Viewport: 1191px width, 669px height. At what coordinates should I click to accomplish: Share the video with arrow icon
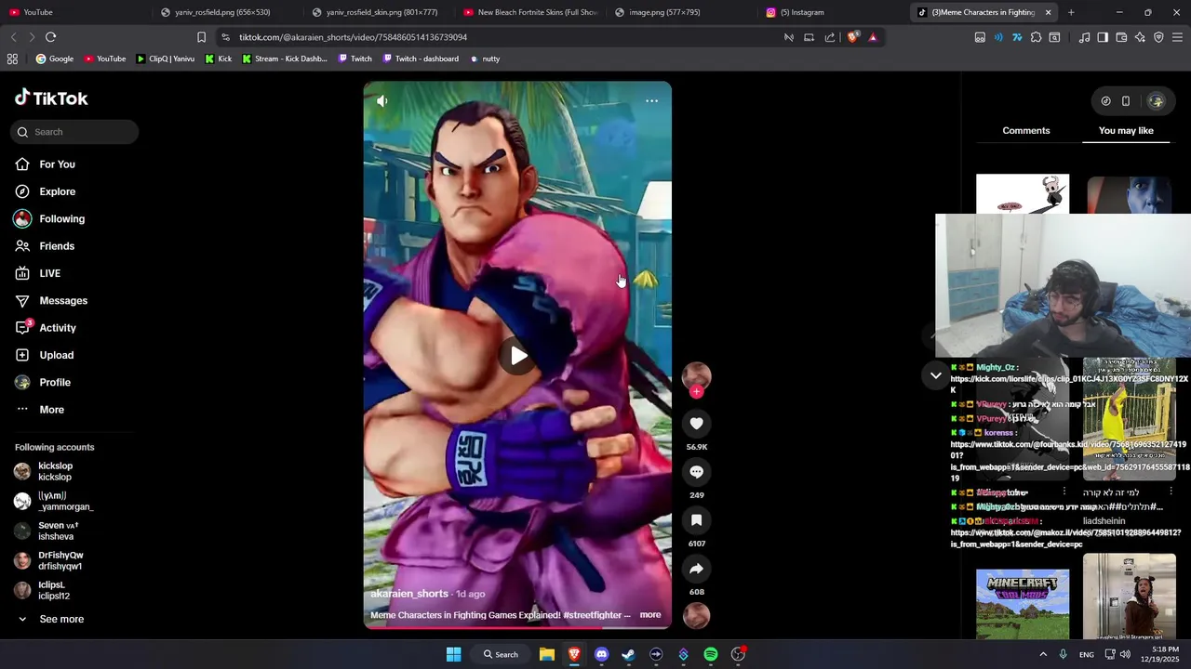tap(696, 569)
